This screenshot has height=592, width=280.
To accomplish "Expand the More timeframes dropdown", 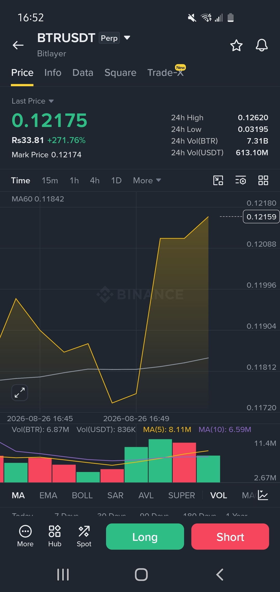I will (x=147, y=180).
